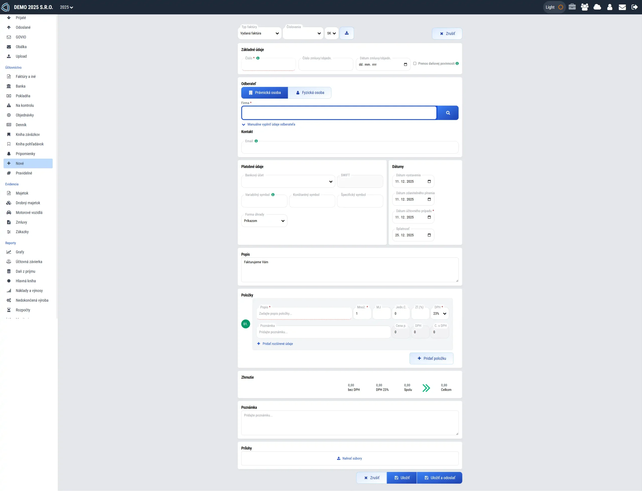Click the company search magnifier button

(448, 113)
